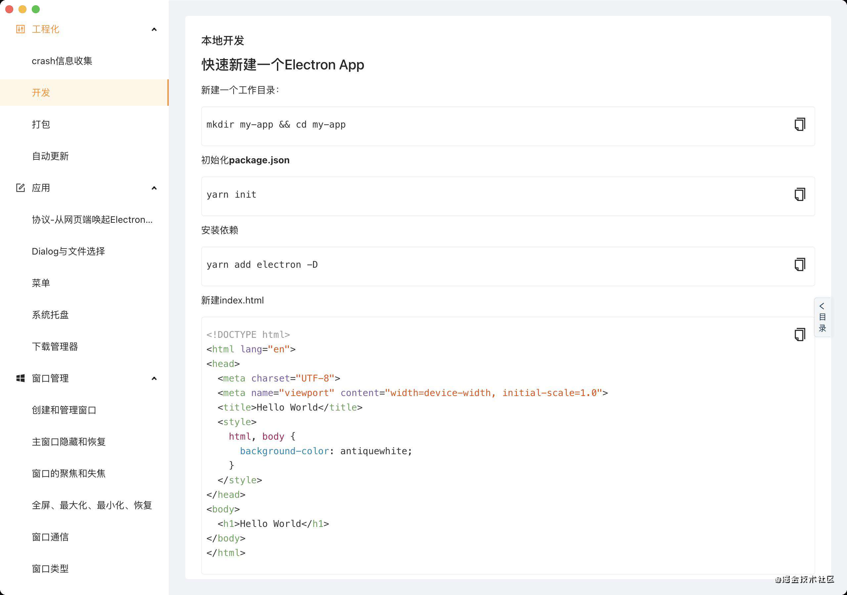Viewport: 847px width, 595px height.
Task: Click the 快速新建一个Electron App heading
Action: pyautogui.click(x=283, y=64)
